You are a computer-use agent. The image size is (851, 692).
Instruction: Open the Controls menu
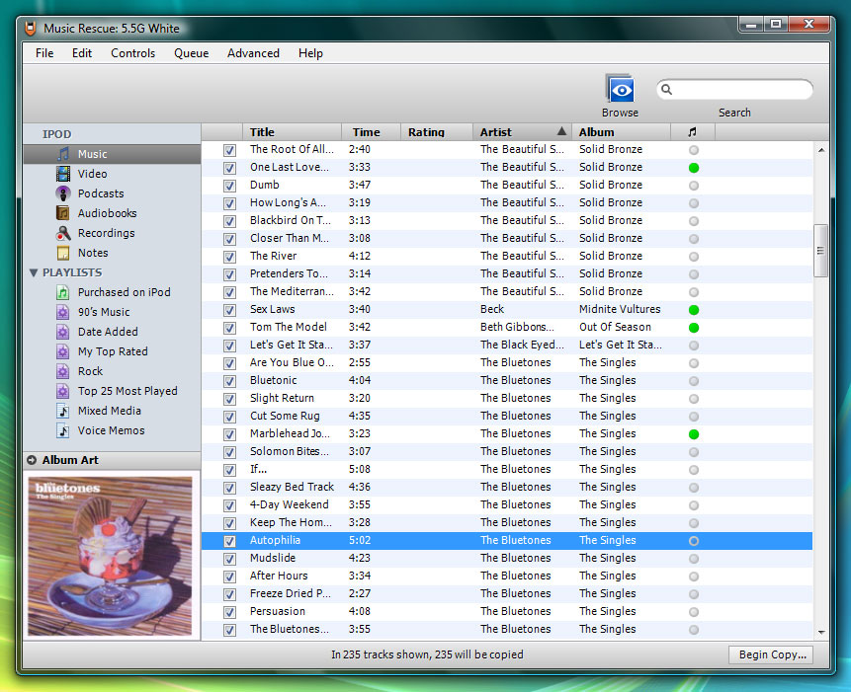coord(133,53)
